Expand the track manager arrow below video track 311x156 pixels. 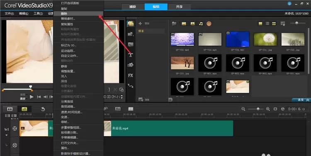6,135
